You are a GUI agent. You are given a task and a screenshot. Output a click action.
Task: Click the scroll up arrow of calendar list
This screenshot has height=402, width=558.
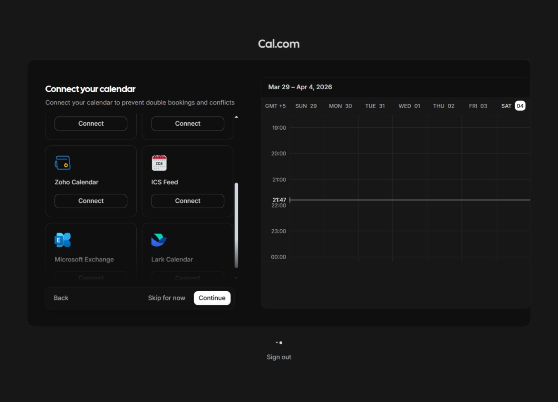tap(236, 117)
